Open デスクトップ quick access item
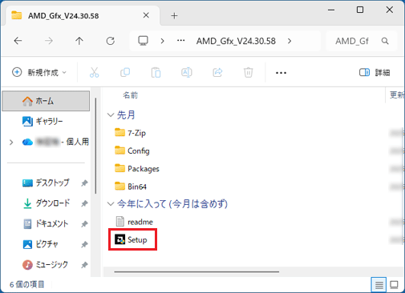Screen dimensions: 405x293 (x=46, y=183)
